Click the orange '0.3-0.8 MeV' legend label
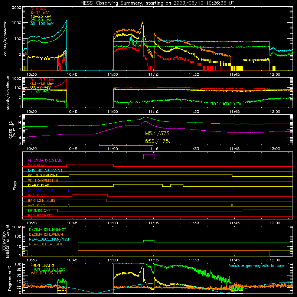This screenshot has width=297, height=297. coord(42,84)
